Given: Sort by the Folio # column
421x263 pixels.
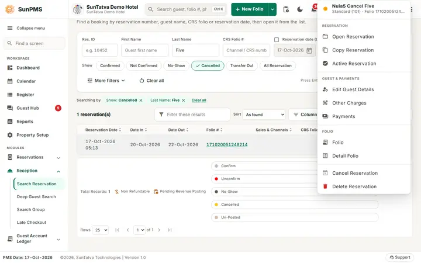Looking at the screenshot, I should tap(214, 130).
